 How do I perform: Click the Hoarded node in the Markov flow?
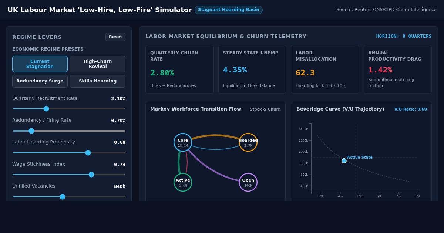[x=248, y=142]
